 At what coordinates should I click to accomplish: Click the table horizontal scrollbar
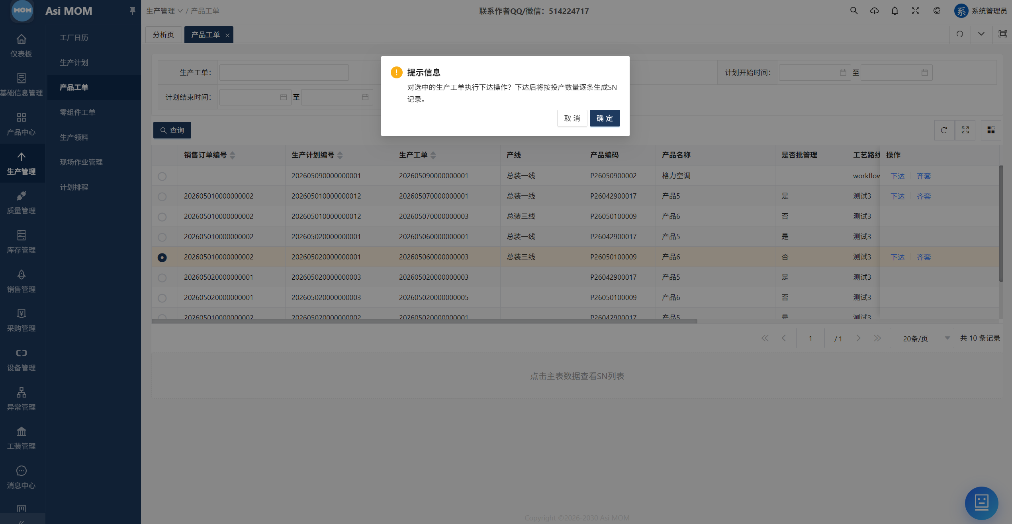click(x=424, y=321)
